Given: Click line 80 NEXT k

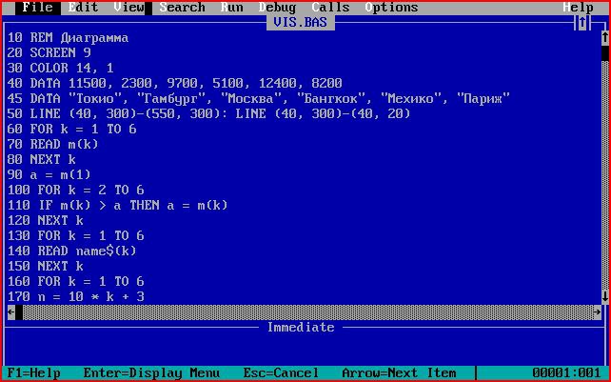Looking at the screenshot, I should click(x=41, y=159).
